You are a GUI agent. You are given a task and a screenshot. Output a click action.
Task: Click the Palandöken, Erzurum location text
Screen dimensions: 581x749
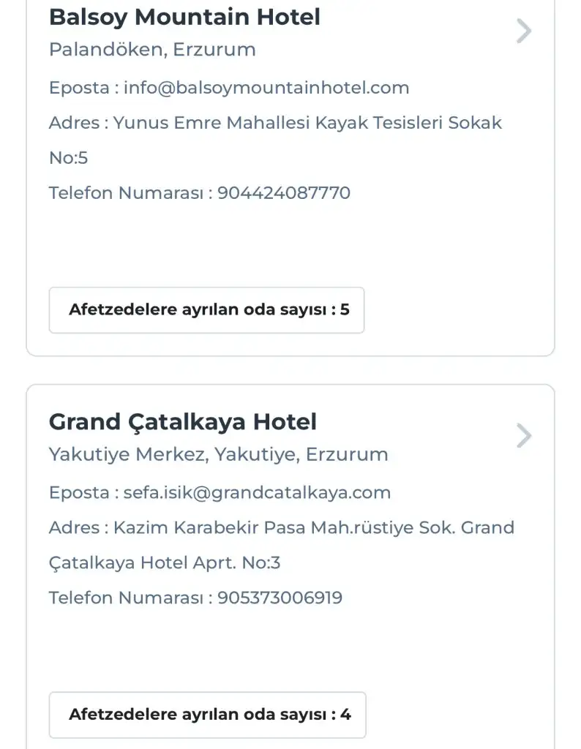click(152, 50)
